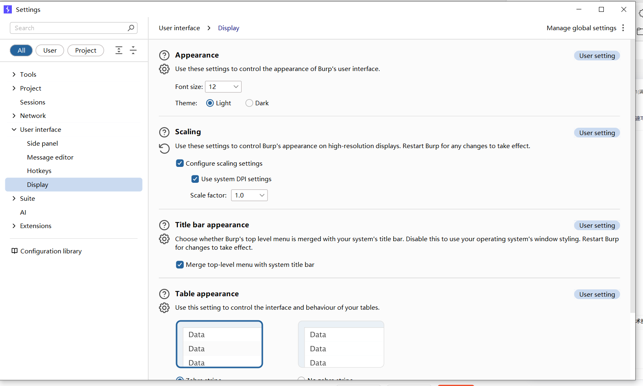Open the Appearance section gear options

click(164, 69)
